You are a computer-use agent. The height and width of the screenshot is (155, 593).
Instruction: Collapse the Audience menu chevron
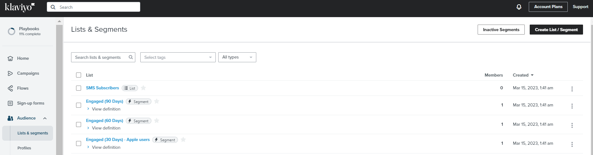[45, 118]
